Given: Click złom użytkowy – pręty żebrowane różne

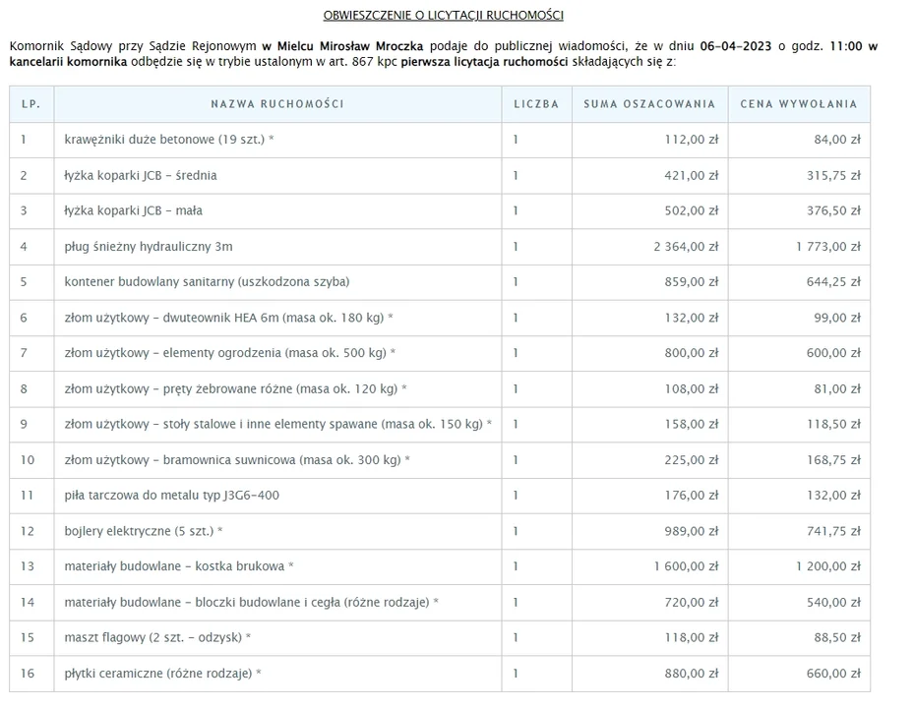Looking at the screenshot, I should point(235,388).
